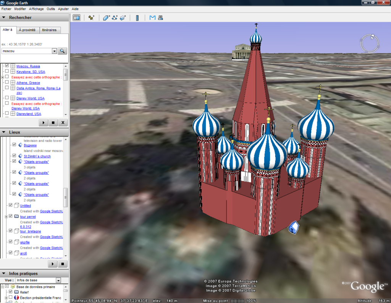Collapse the Base de données primaire node
The height and width of the screenshot is (303, 391).
click(x=3, y=287)
